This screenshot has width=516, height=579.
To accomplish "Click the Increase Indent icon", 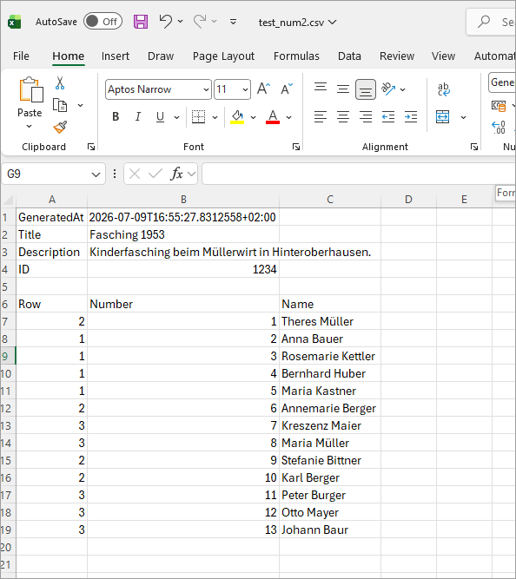I will click(411, 117).
